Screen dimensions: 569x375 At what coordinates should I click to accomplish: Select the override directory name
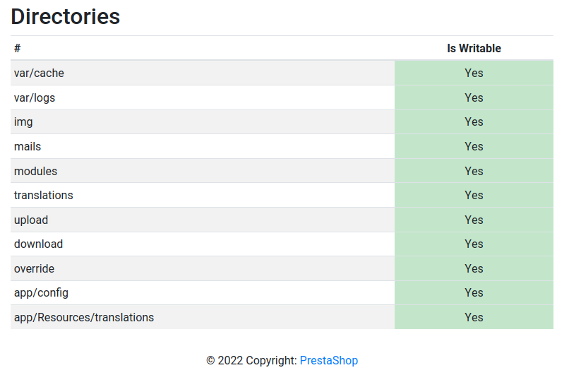click(x=34, y=268)
